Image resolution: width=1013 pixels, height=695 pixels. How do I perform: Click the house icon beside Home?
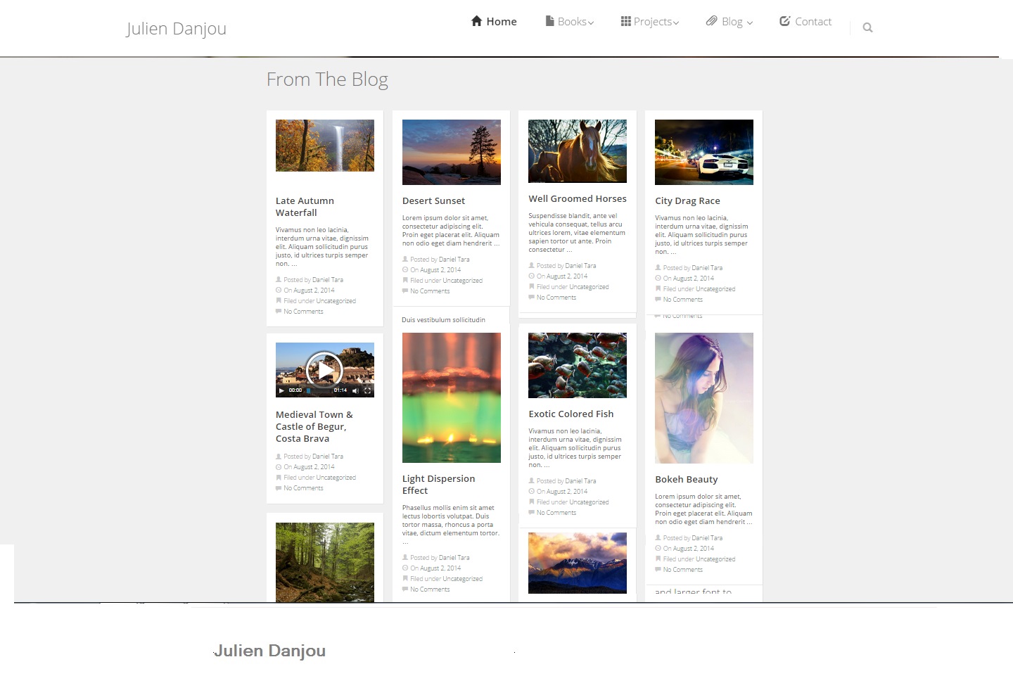click(476, 21)
